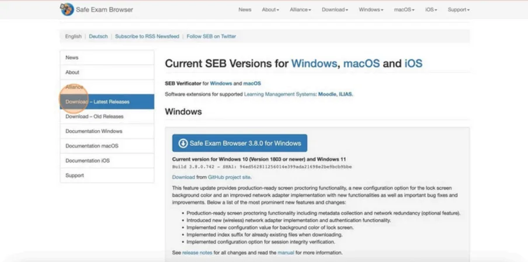Click 'Introduced new (wireless) network adapter' bullet
This screenshot has width=528, height=262.
pyautogui.click(x=289, y=221)
